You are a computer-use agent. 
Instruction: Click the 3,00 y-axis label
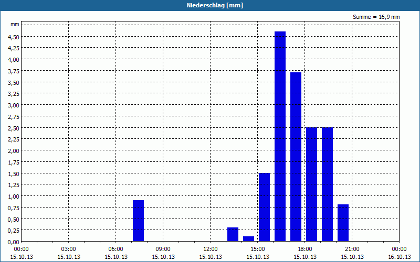click(14, 105)
